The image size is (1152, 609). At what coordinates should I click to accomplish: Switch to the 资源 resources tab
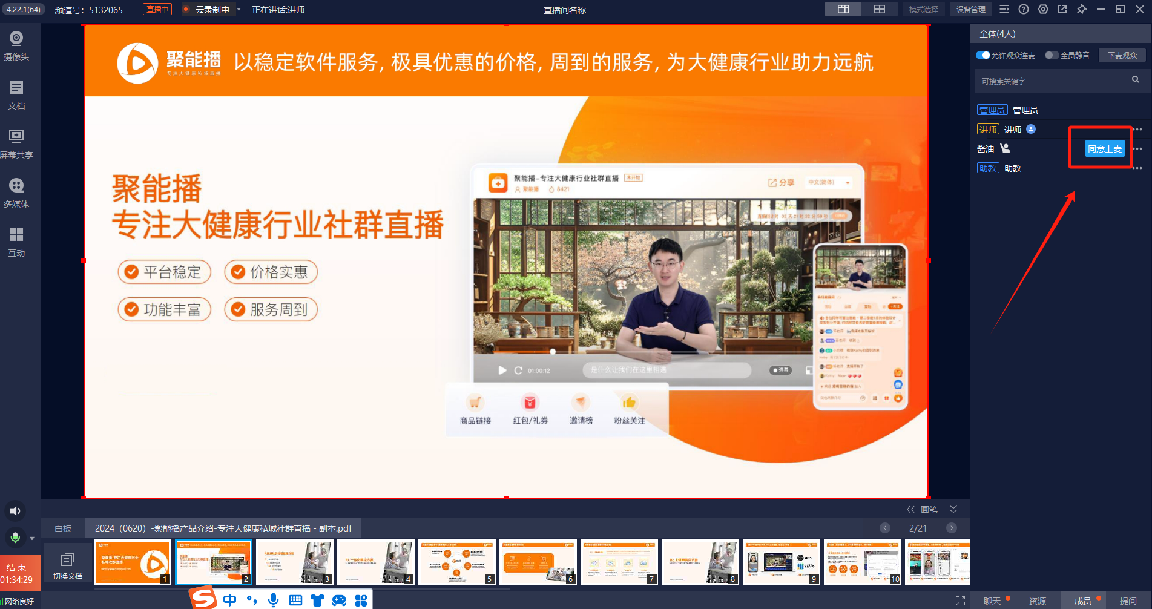1038,601
